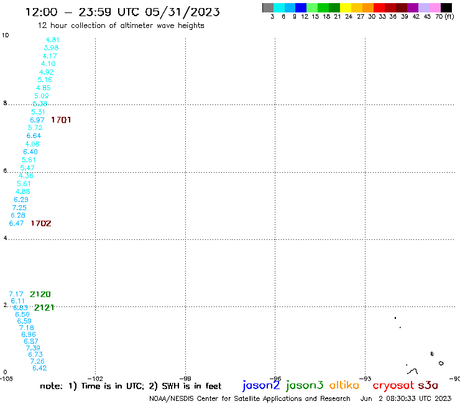Select the 'jason2' satellite legend label
This screenshot has width=460, height=404.
pos(261,385)
